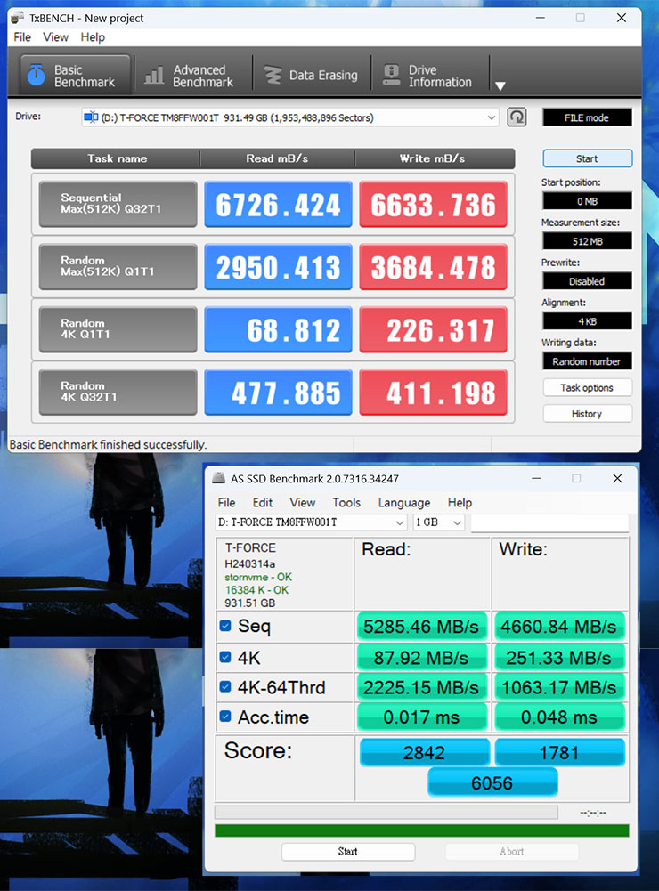
Task: Expand the toolbar overflow arrow in TxBENCH
Action: pyautogui.click(x=500, y=85)
